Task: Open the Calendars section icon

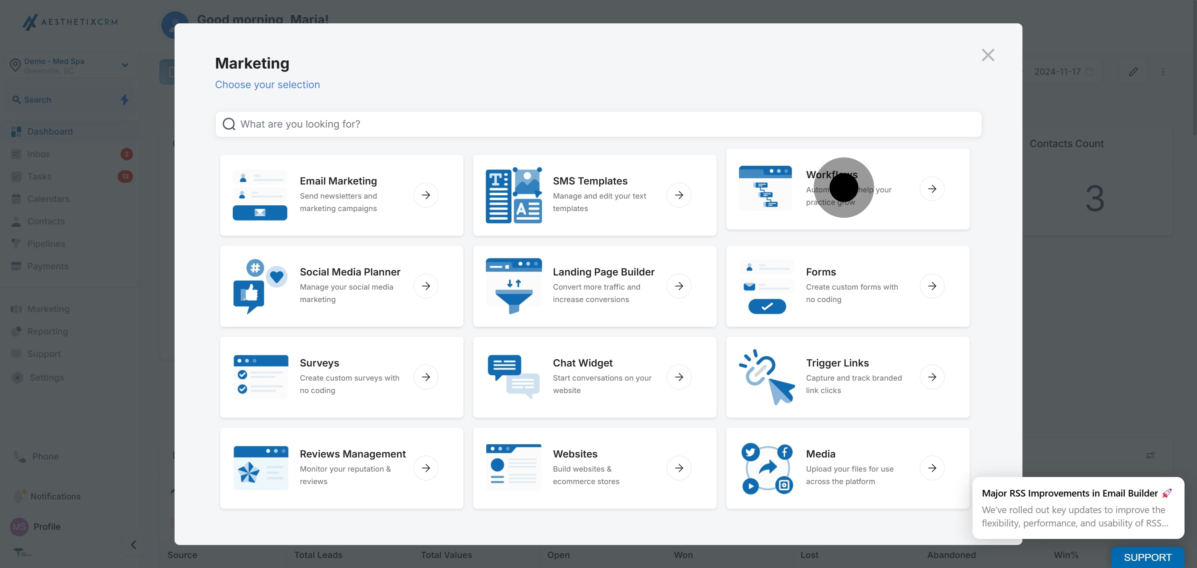Action: 17,199
